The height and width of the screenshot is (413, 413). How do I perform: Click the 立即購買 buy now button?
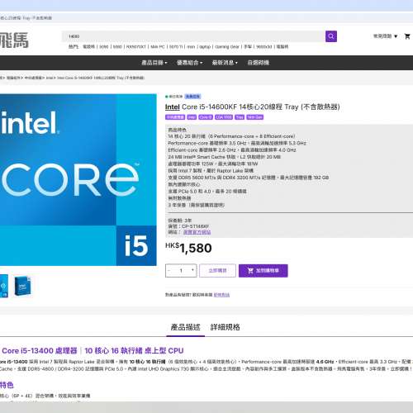pos(217,271)
